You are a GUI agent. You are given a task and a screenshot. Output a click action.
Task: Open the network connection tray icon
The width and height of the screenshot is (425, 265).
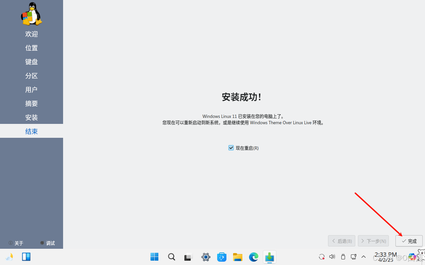click(x=354, y=257)
